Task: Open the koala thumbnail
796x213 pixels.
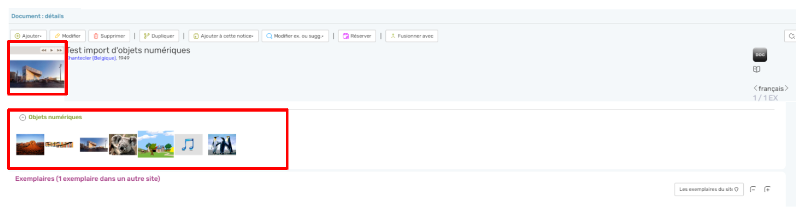Action: coord(123,145)
